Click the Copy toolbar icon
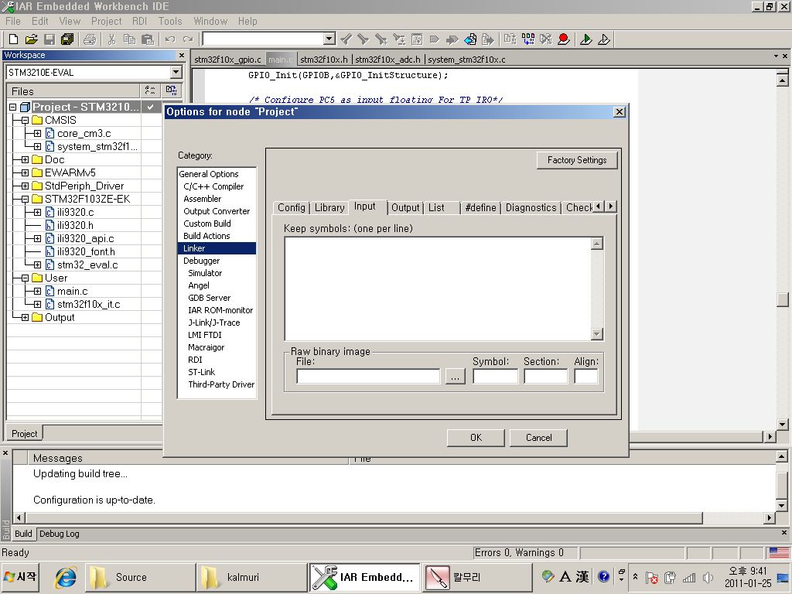This screenshot has width=792, height=594. [x=129, y=39]
